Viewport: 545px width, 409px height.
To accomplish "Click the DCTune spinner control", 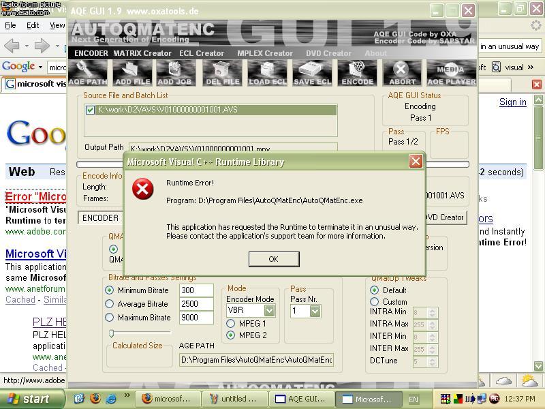I will pyautogui.click(x=432, y=362).
